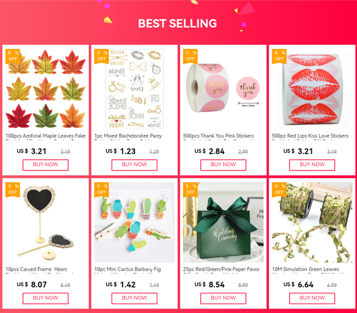Click the 5% OFF badge on cactus clips

(102, 189)
